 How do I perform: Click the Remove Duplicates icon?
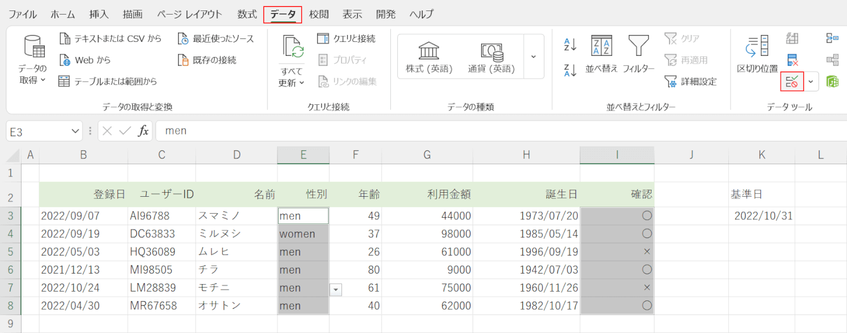[x=792, y=60]
